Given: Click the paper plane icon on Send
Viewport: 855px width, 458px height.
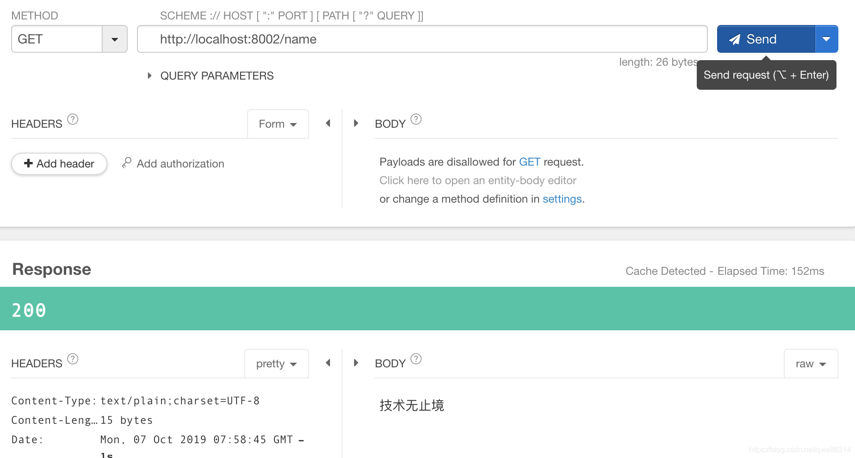Looking at the screenshot, I should pyautogui.click(x=735, y=39).
